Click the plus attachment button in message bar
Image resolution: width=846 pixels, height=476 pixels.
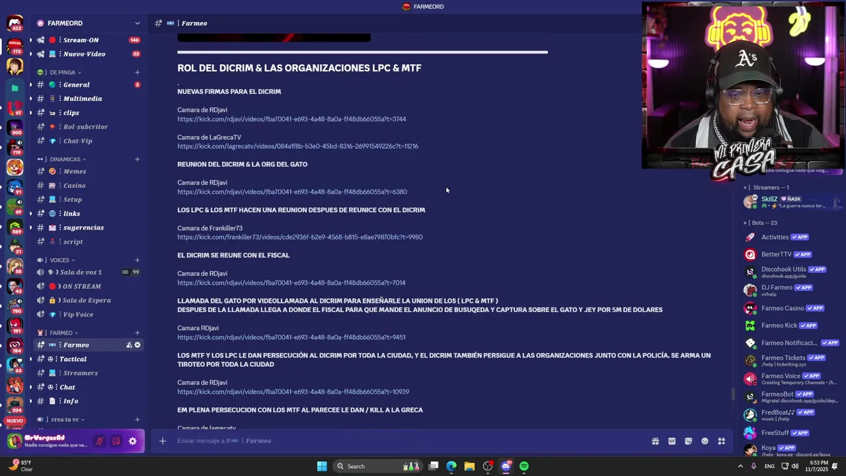[163, 441]
